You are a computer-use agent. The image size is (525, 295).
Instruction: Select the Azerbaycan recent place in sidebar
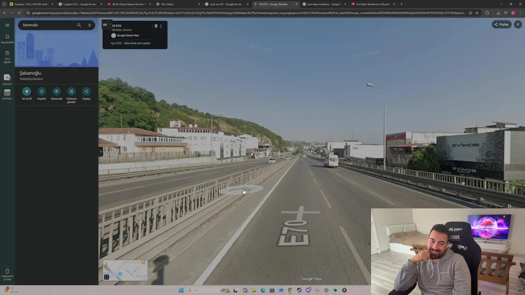7,95
